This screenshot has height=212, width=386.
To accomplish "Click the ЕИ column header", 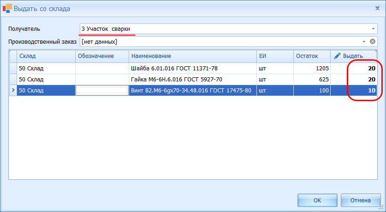I will pyautogui.click(x=274, y=56).
